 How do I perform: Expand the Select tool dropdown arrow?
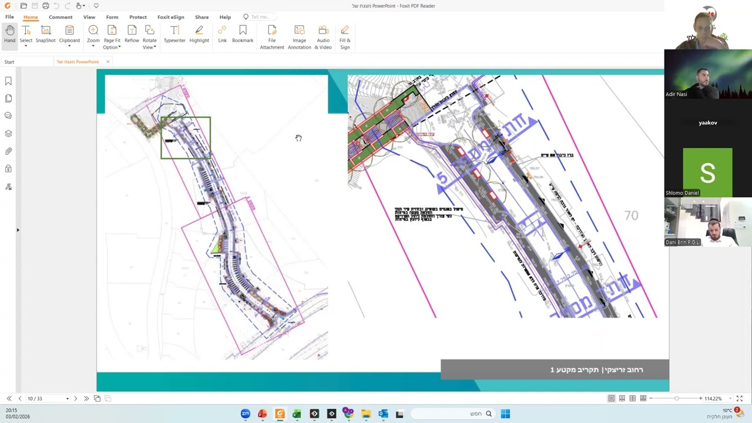pyautogui.click(x=26, y=47)
